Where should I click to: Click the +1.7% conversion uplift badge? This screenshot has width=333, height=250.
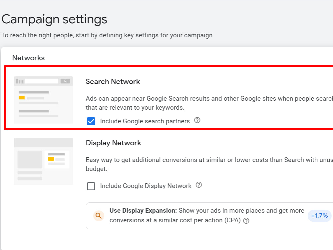[x=320, y=216]
